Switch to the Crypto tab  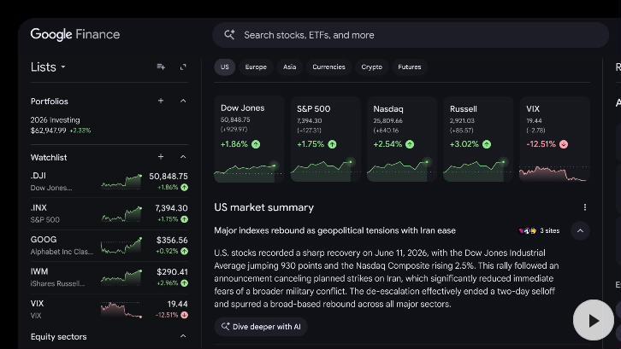371,67
